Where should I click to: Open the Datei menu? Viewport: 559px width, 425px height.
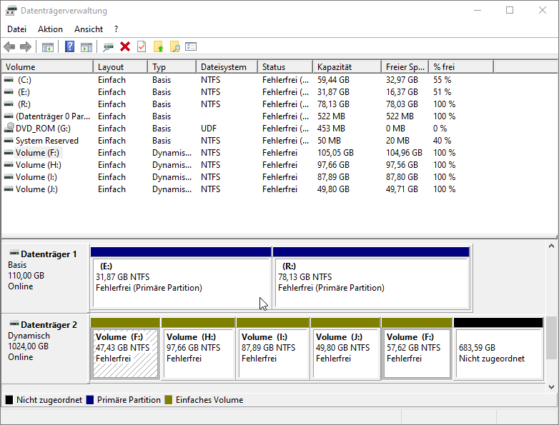[16, 29]
